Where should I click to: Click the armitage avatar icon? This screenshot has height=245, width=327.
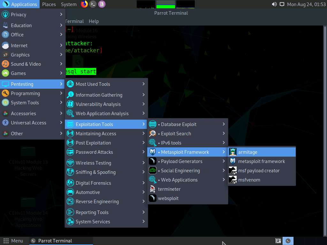coord(233,152)
